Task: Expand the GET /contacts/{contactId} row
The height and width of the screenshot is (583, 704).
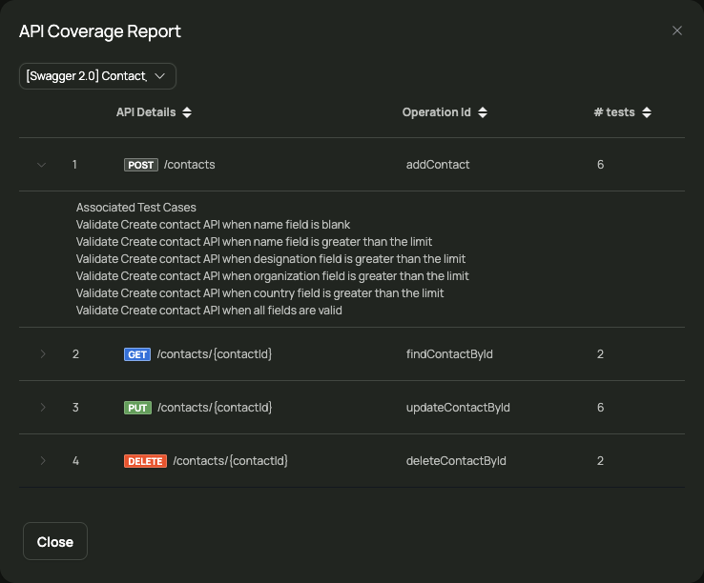Action: coord(43,354)
